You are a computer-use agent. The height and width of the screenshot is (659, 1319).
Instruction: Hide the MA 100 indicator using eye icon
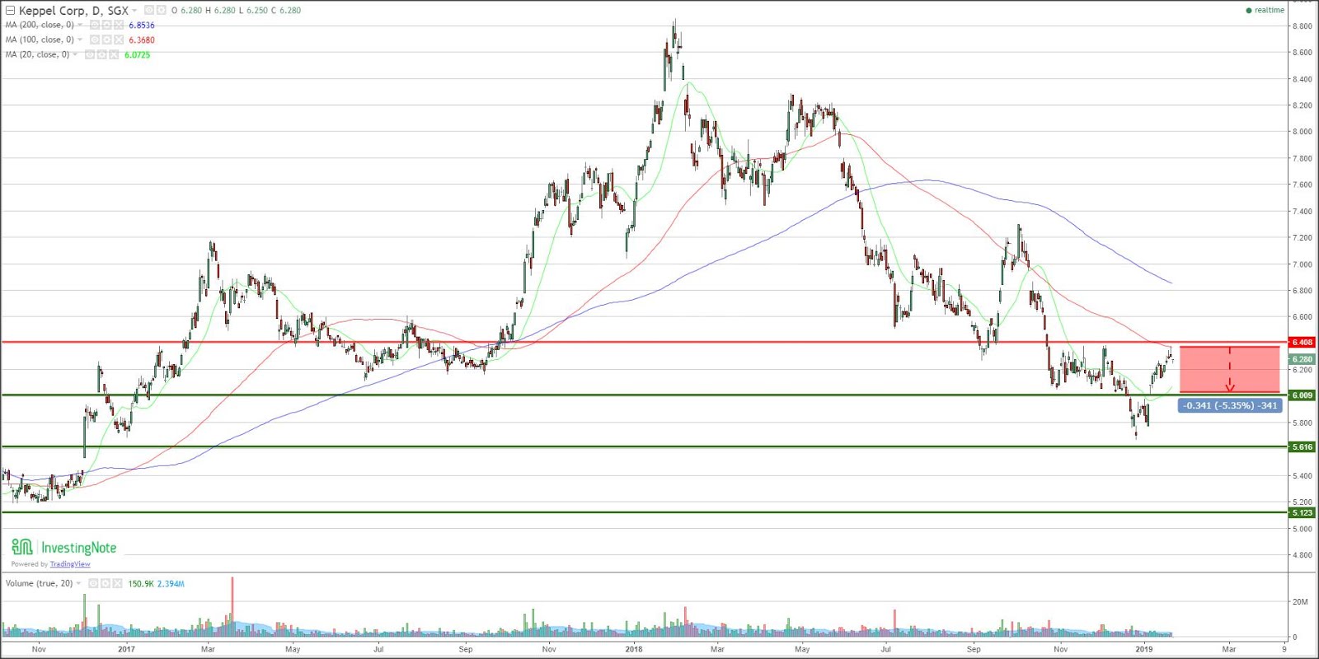95,40
